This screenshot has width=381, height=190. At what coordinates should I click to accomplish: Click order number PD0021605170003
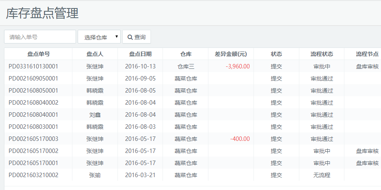point(33,139)
